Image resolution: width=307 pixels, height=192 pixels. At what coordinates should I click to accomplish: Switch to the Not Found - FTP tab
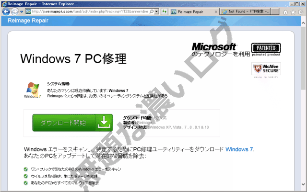[x=245, y=11]
